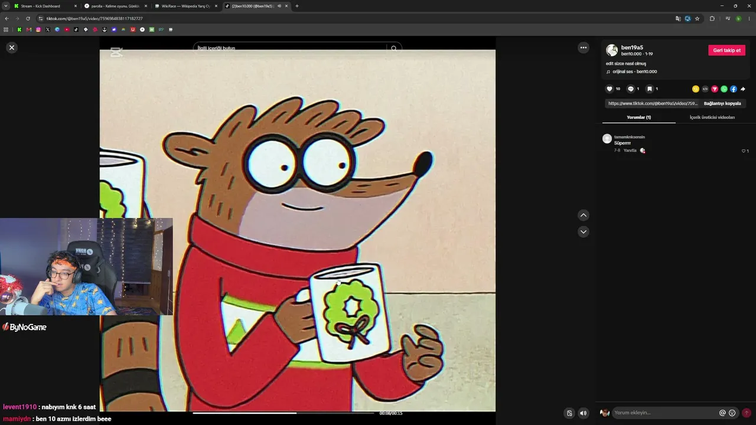The image size is (756, 425).
Task: Bookmark this page with the star icon
Action: point(697,18)
